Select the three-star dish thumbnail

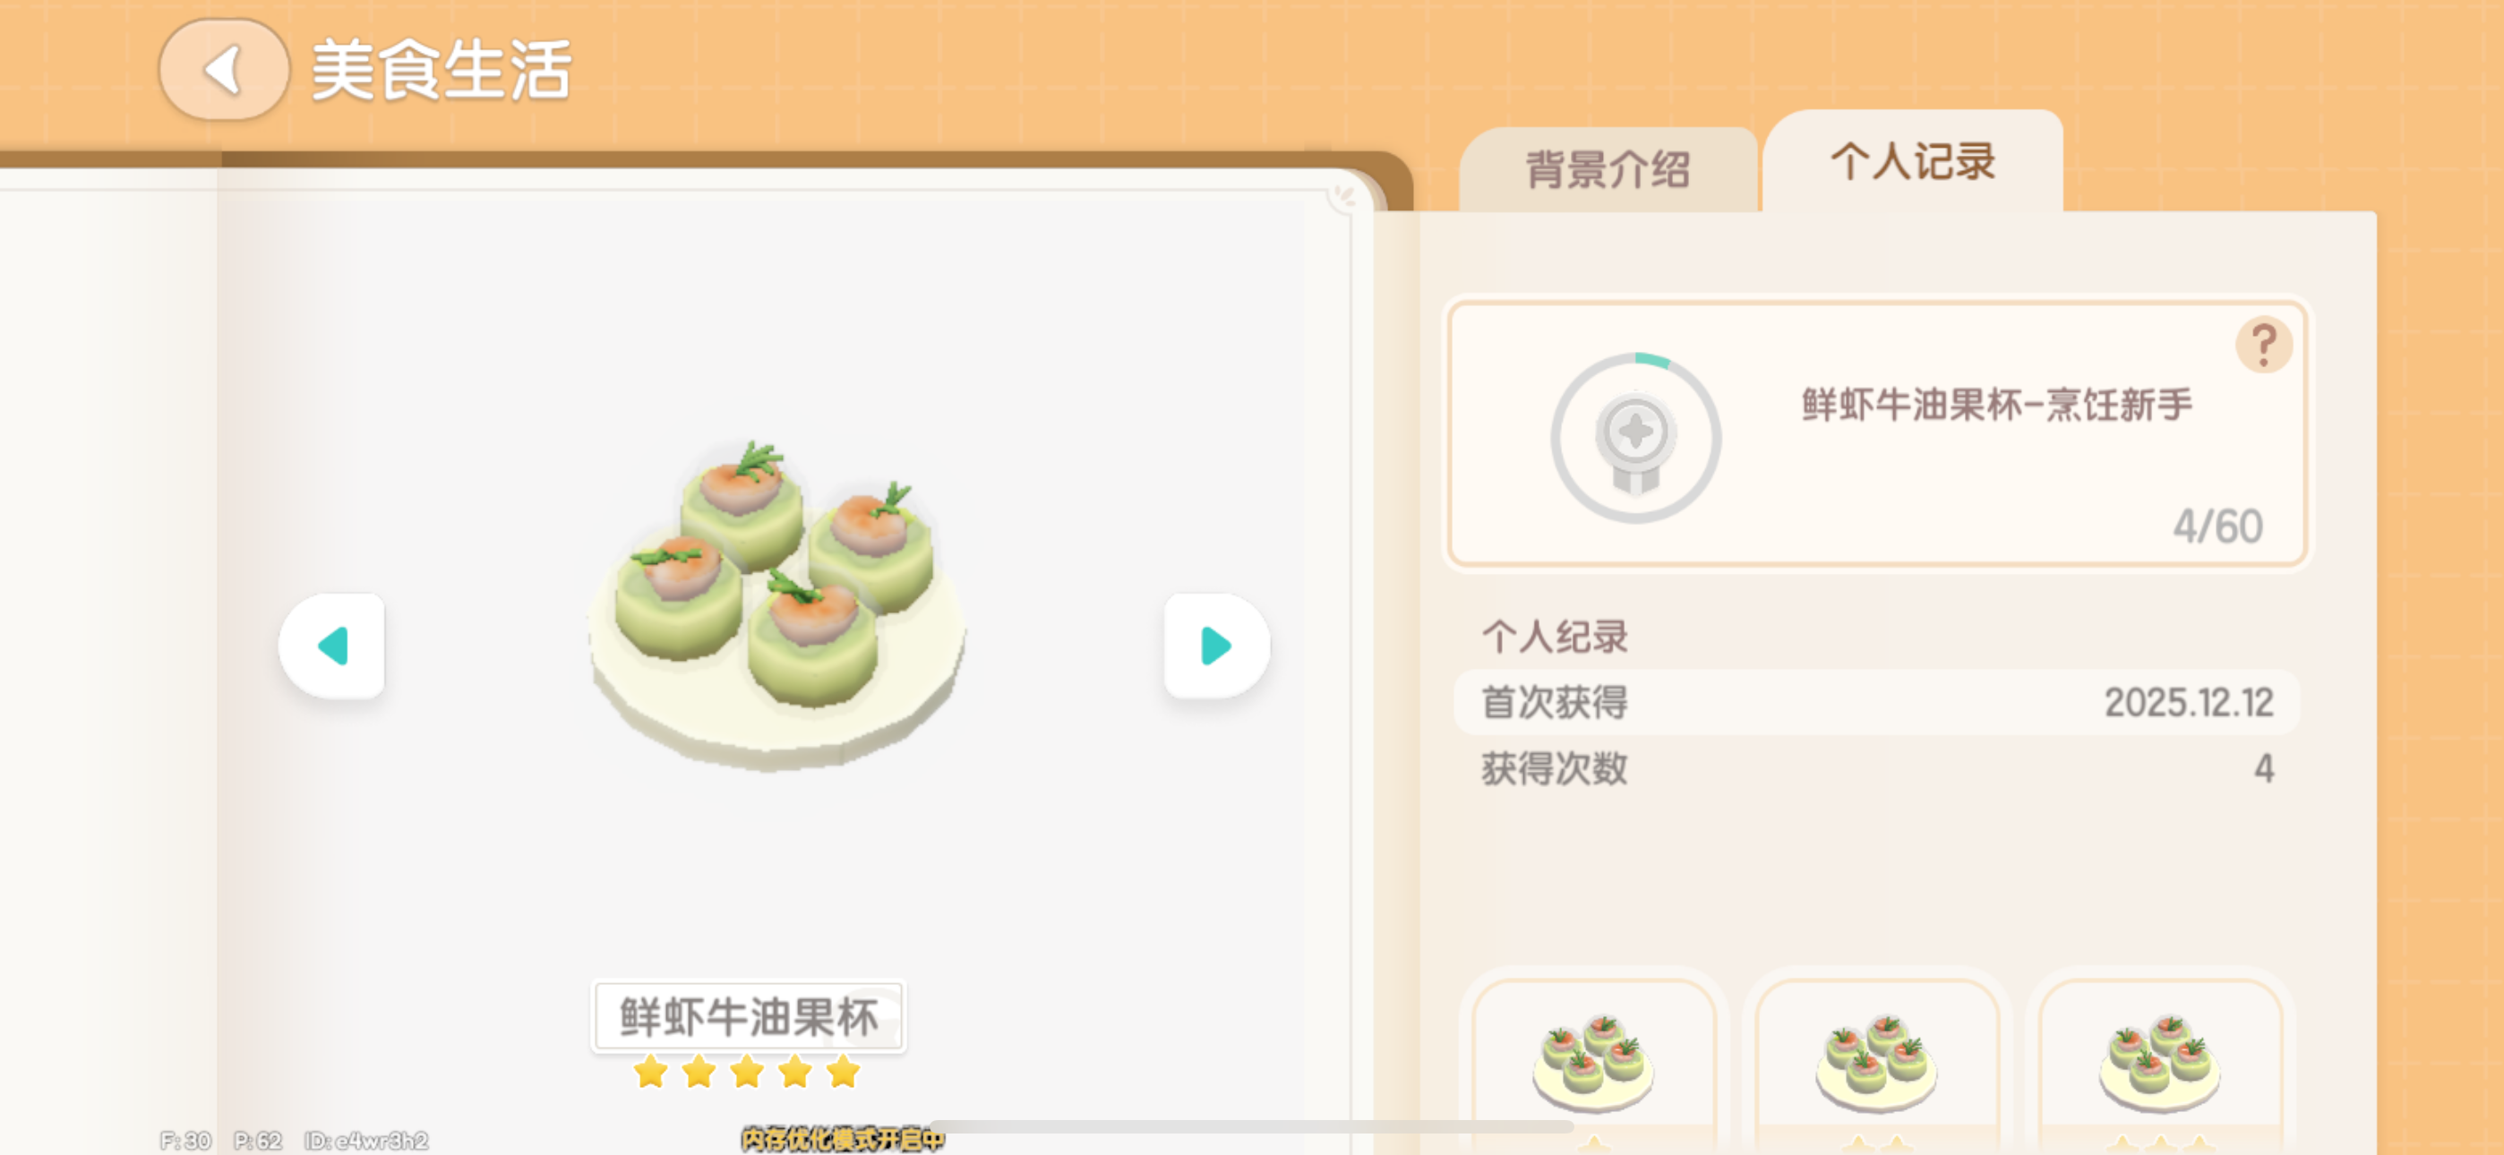click(x=2160, y=1065)
